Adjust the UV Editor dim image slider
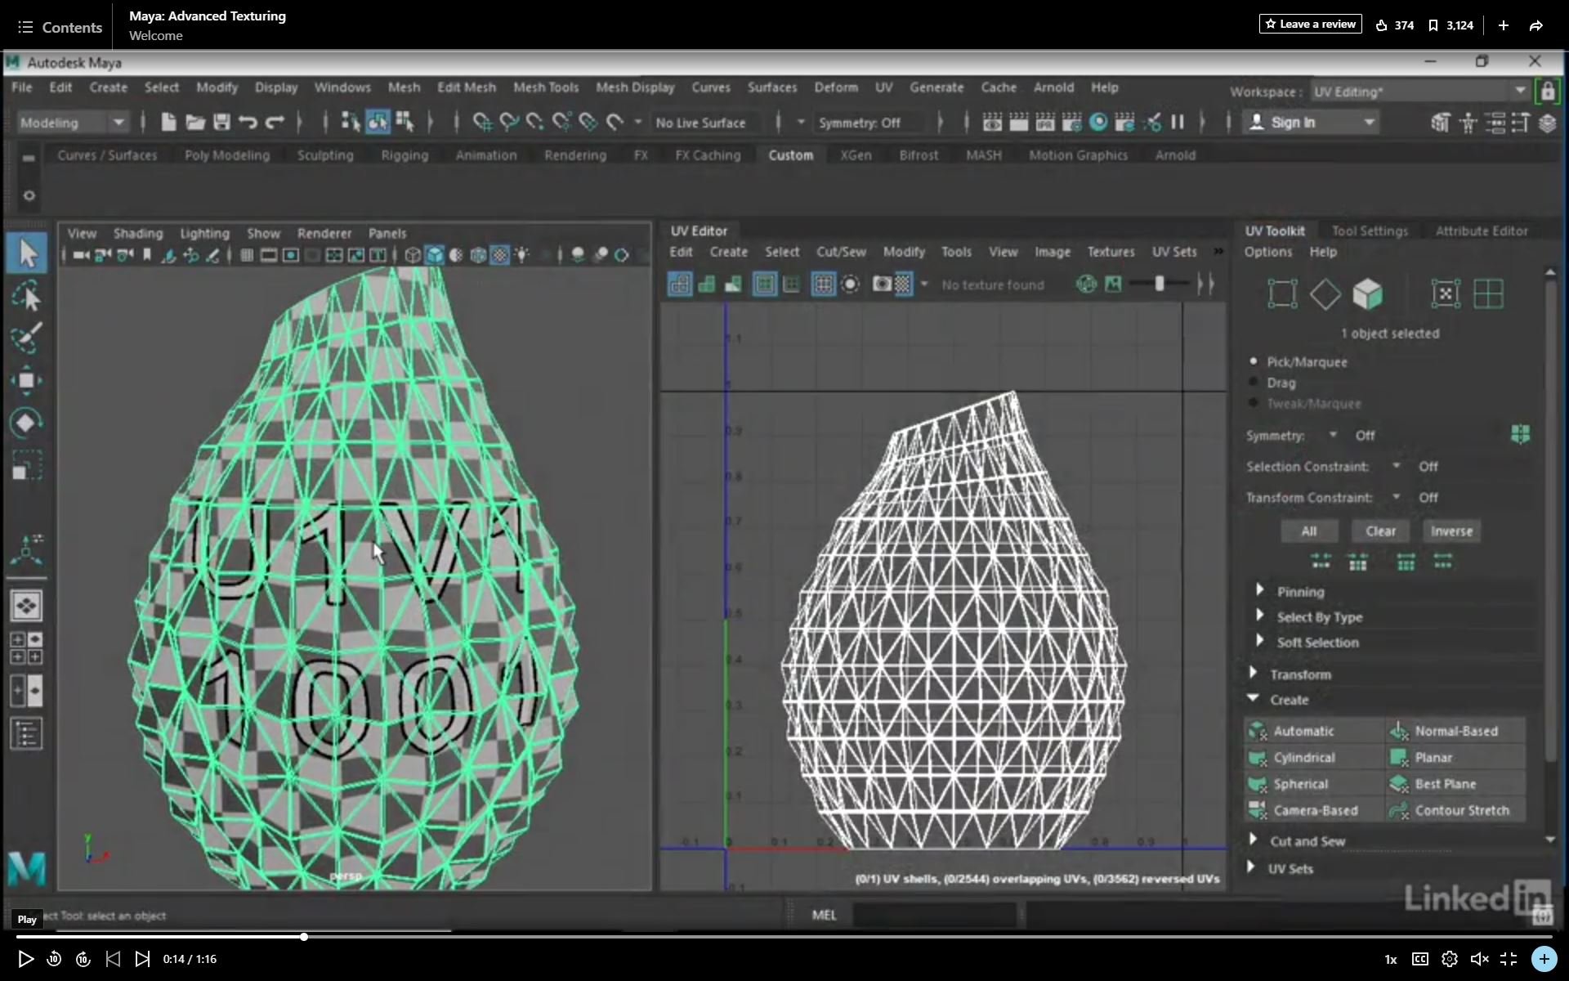 pyautogui.click(x=1159, y=284)
